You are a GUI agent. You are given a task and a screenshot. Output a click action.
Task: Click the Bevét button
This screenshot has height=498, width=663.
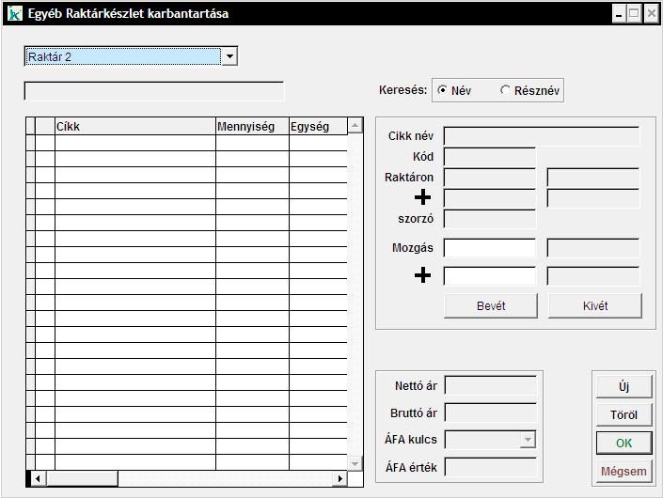point(491,305)
